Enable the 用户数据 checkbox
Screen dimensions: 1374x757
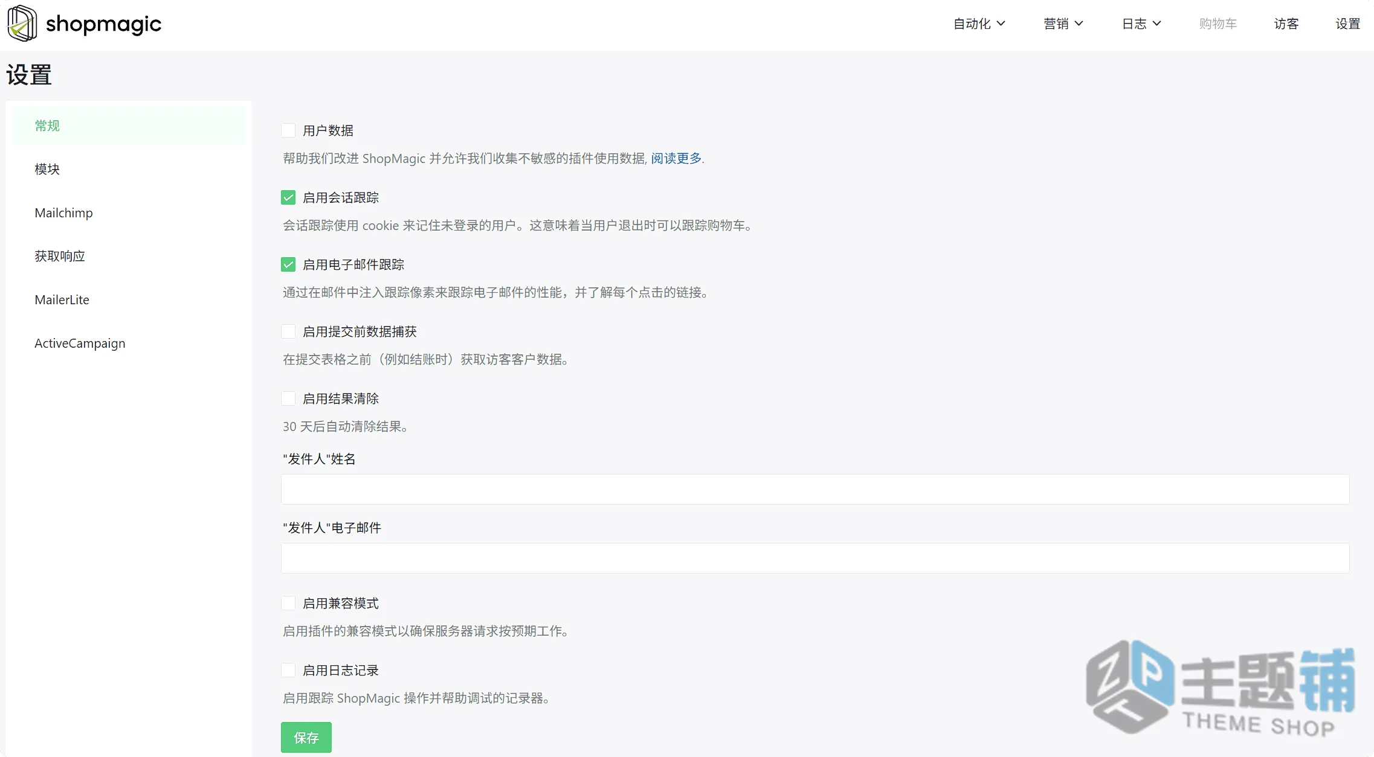288,130
